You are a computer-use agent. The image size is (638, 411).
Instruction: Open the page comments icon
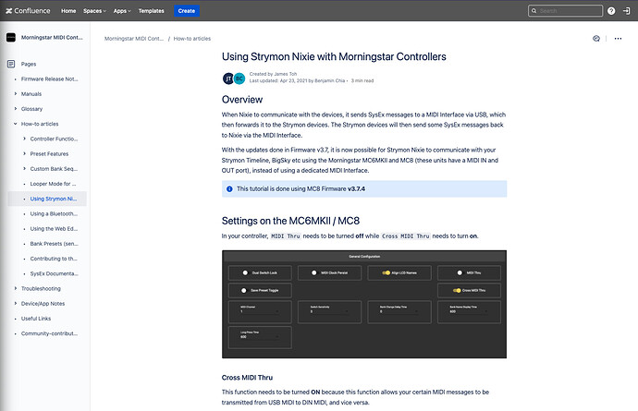point(596,39)
